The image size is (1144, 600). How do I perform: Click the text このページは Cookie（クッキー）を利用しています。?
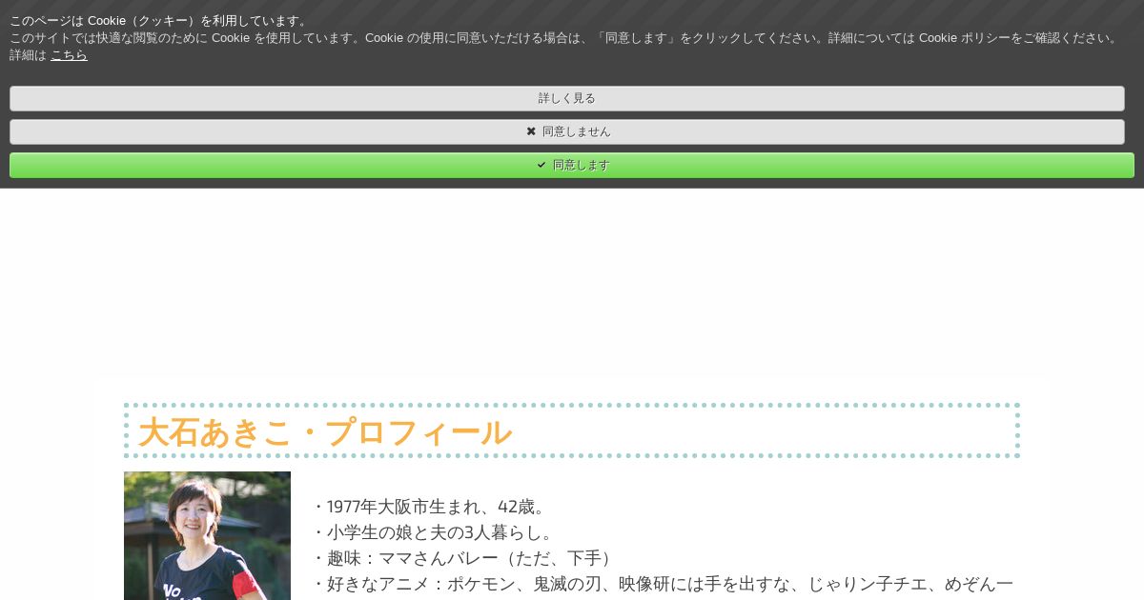click(x=160, y=21)
